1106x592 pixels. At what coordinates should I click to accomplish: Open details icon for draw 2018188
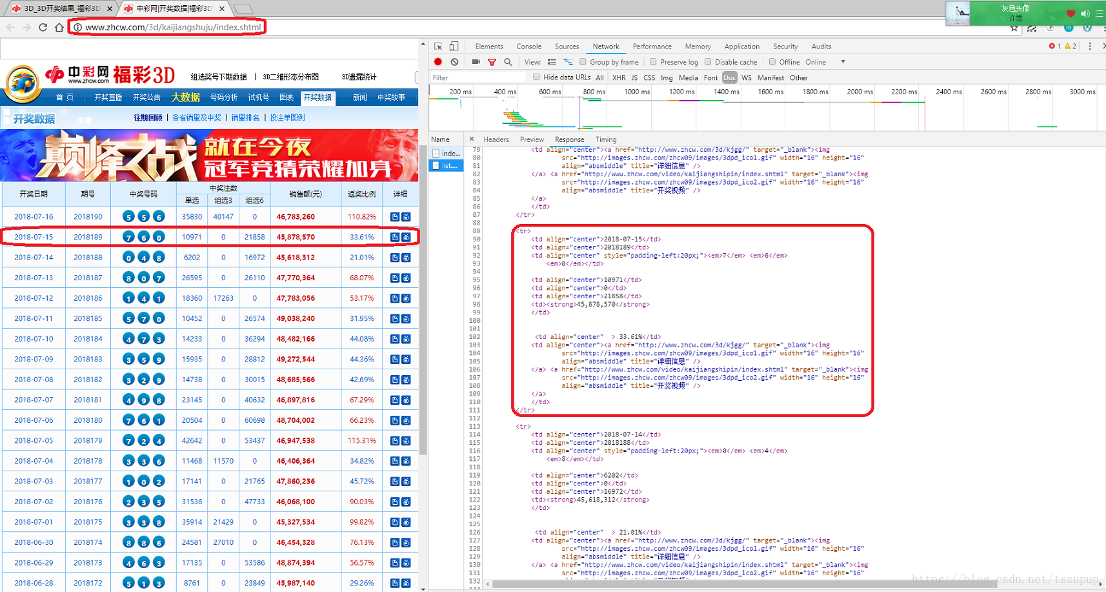click(395, 258)
